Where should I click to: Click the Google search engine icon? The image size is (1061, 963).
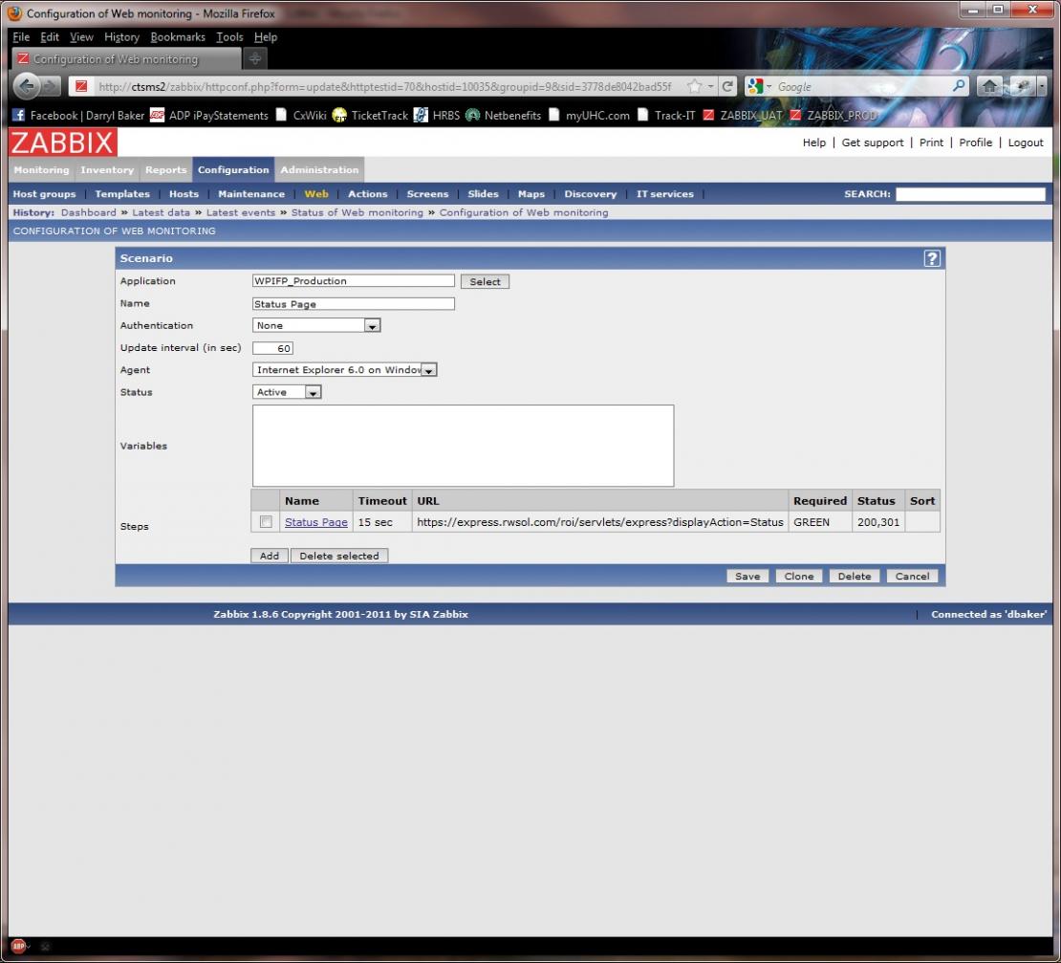point(756,86)
